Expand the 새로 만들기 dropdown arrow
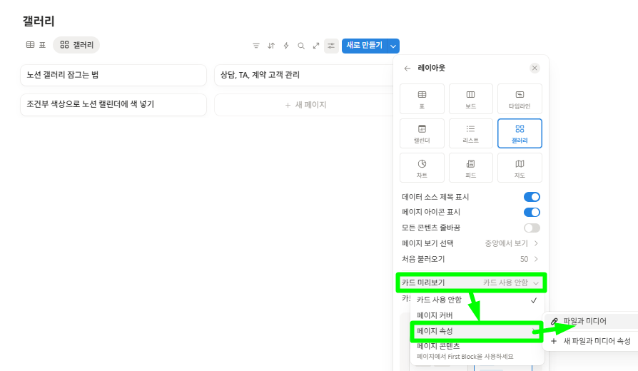 pyautogui.click(x=393, y=46)
